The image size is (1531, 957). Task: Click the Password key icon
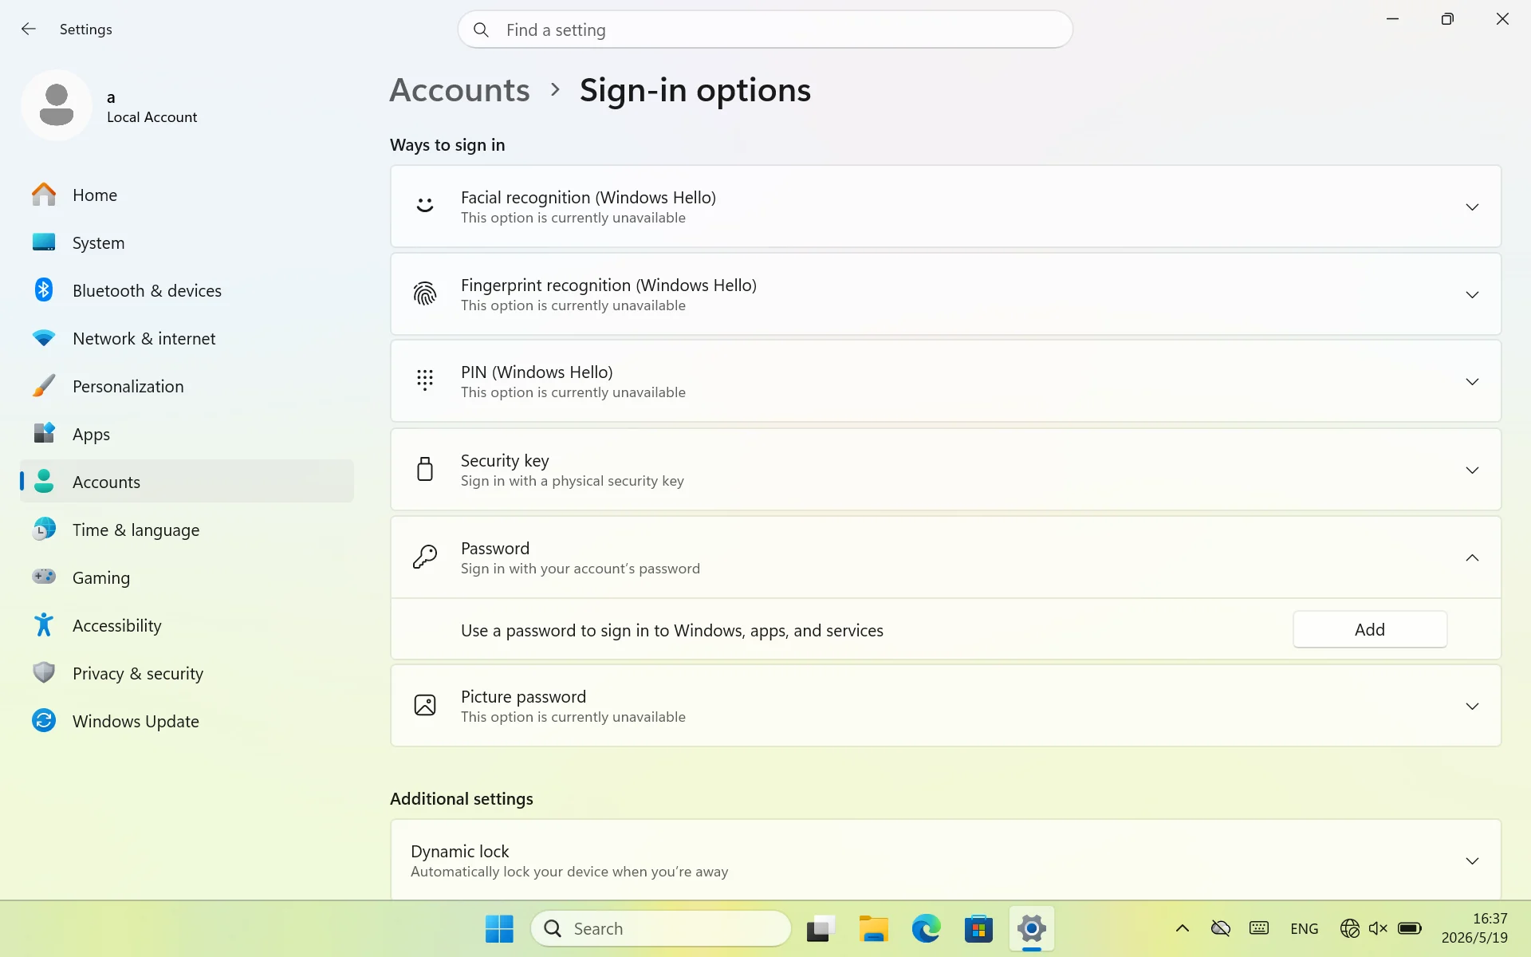(425, 557)
